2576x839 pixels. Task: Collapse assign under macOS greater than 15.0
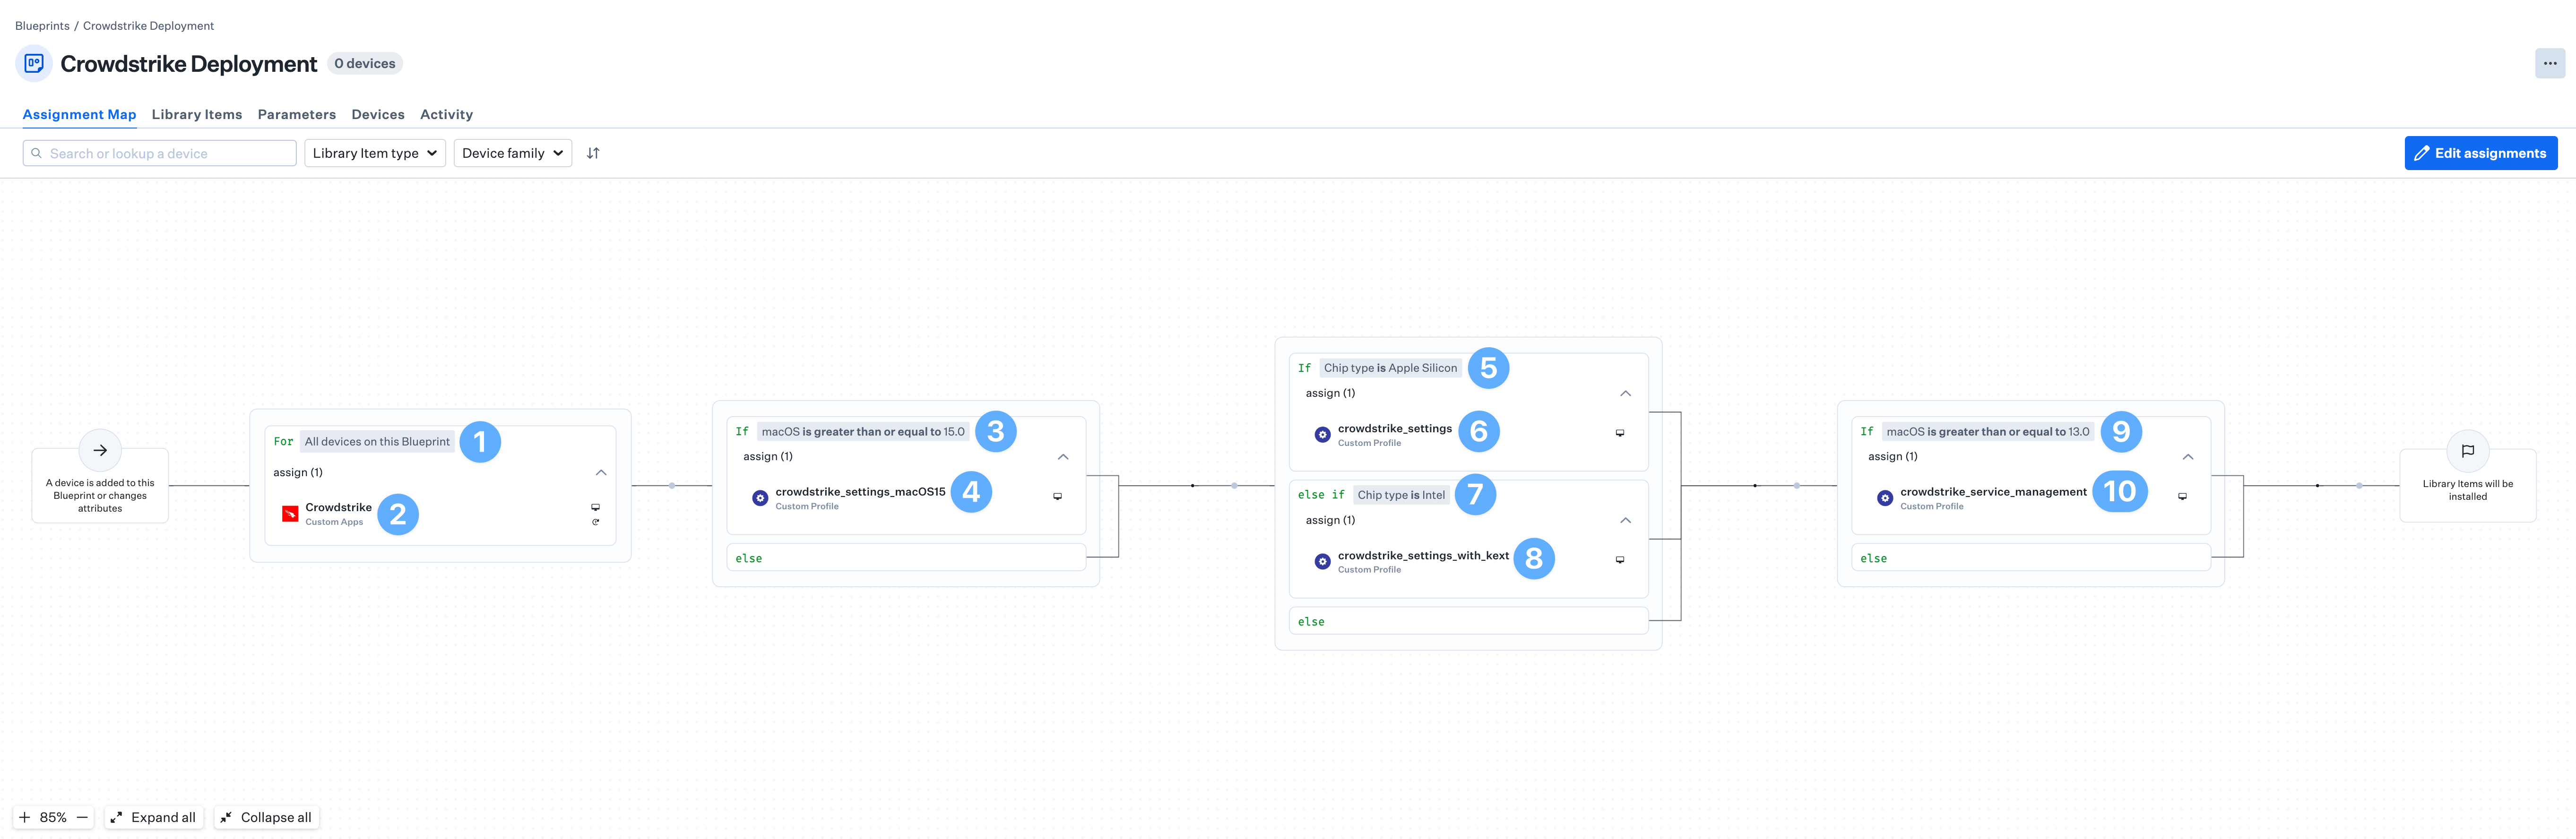(1063, 457)
